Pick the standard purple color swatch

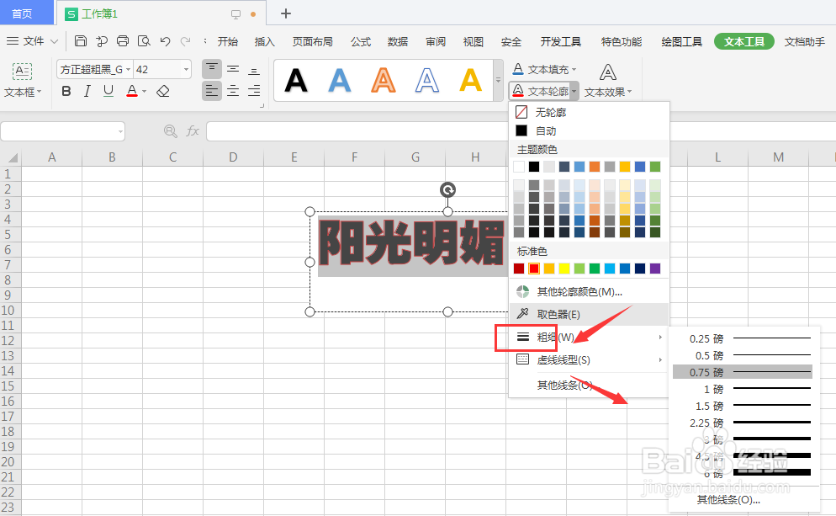click(x=655, y=269)
